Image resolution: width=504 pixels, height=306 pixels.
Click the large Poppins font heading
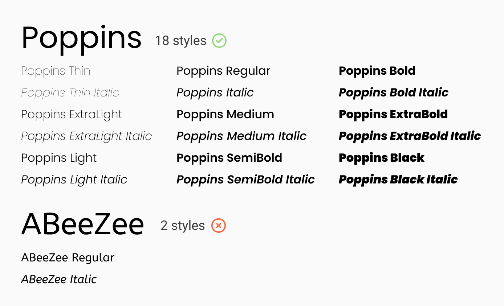(82, 39)
